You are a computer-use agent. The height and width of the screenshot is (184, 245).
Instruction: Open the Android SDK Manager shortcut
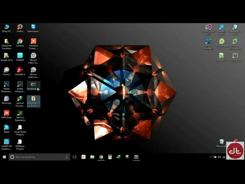click(222, 43)
